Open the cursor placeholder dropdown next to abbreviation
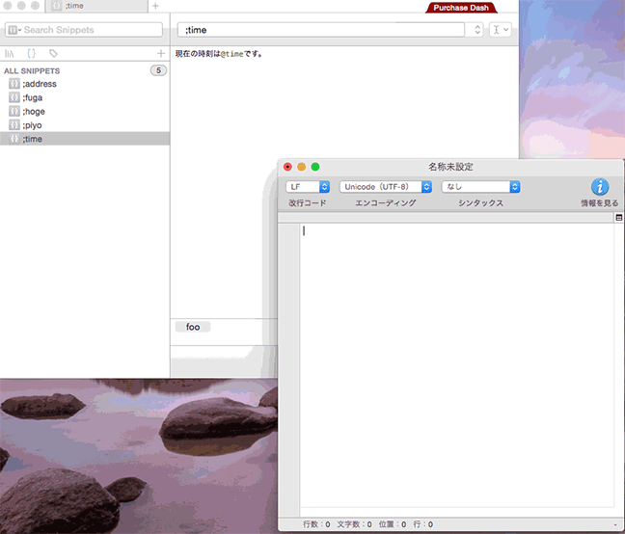The height and width of the screenshot is (534, 625). coord(500,30)
